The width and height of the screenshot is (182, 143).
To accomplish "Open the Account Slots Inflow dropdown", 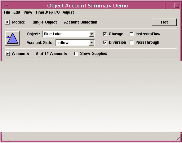I will click(x=75, y=43).
